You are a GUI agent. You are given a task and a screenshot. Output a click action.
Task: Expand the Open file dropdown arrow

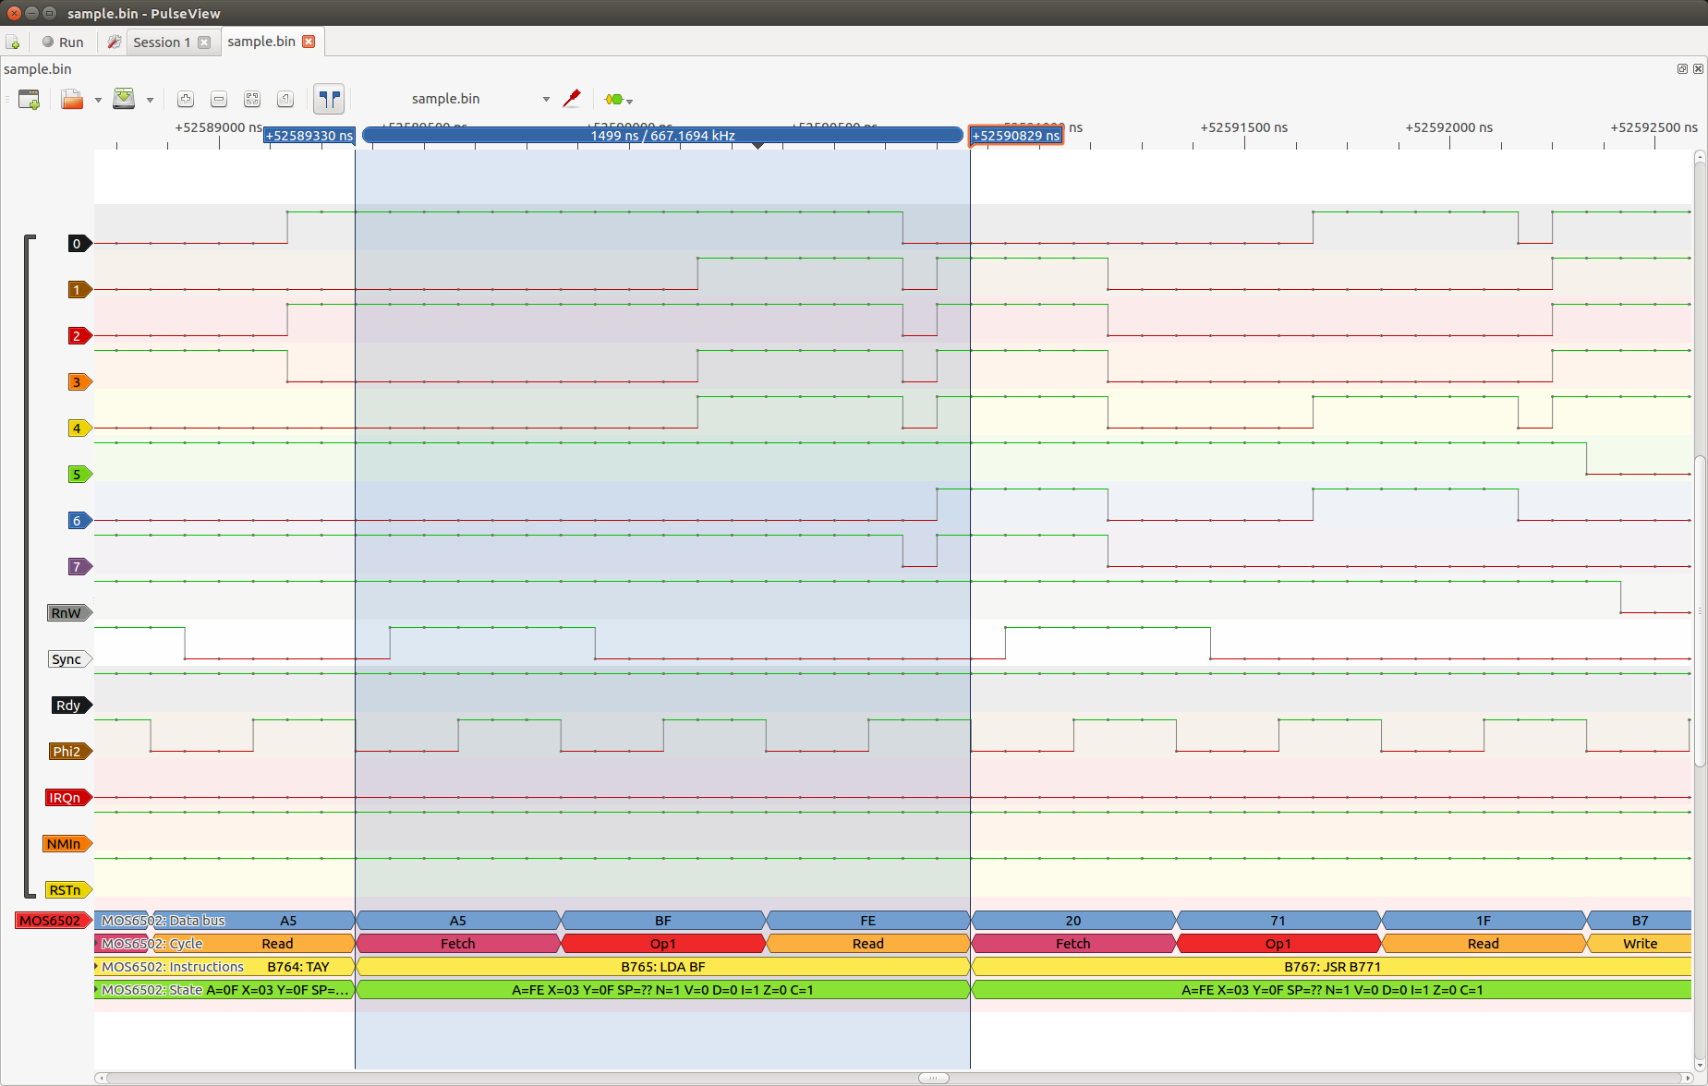tap(98, 100)
